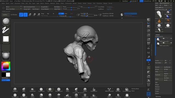Select the ClipCurve brush

point(109,96)
